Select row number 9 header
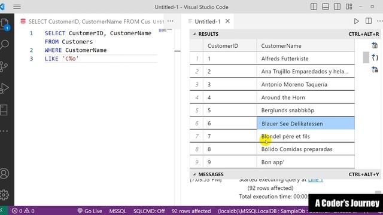The width and height of the screenshot is (383, 215). tap(197, 162)
